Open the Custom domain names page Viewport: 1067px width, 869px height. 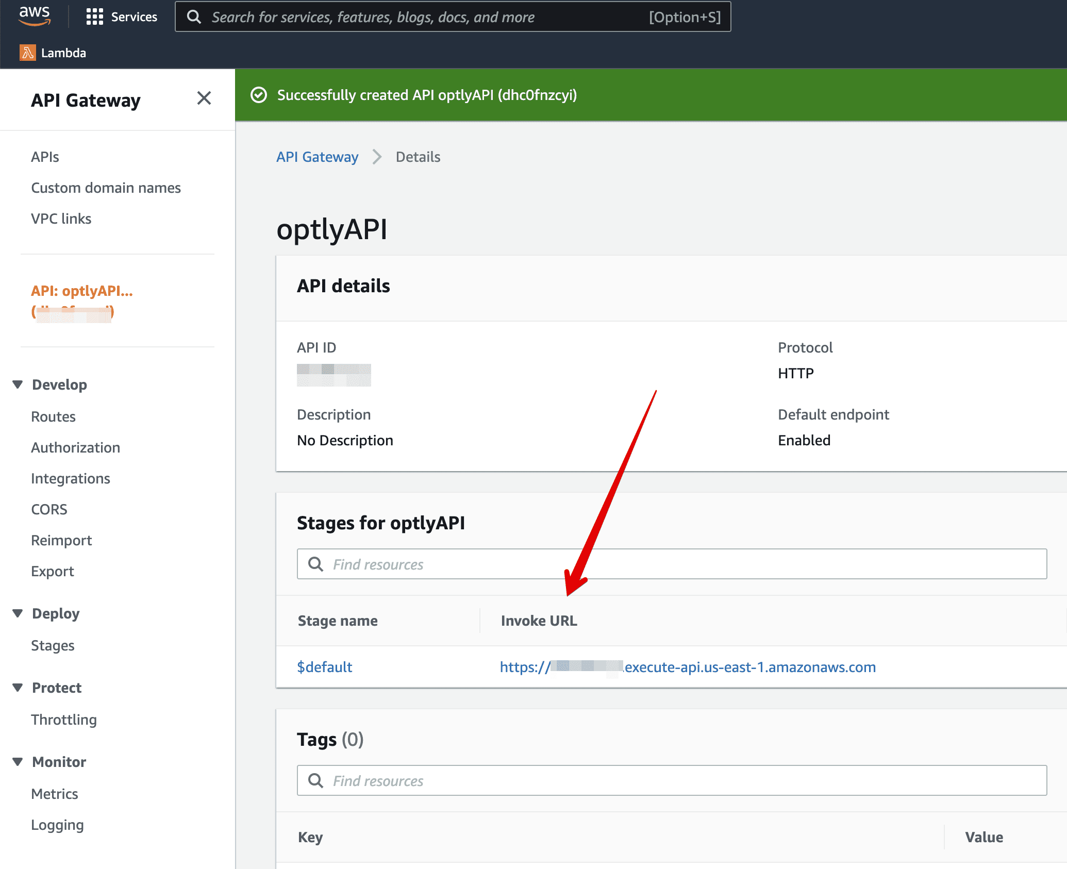106,188
